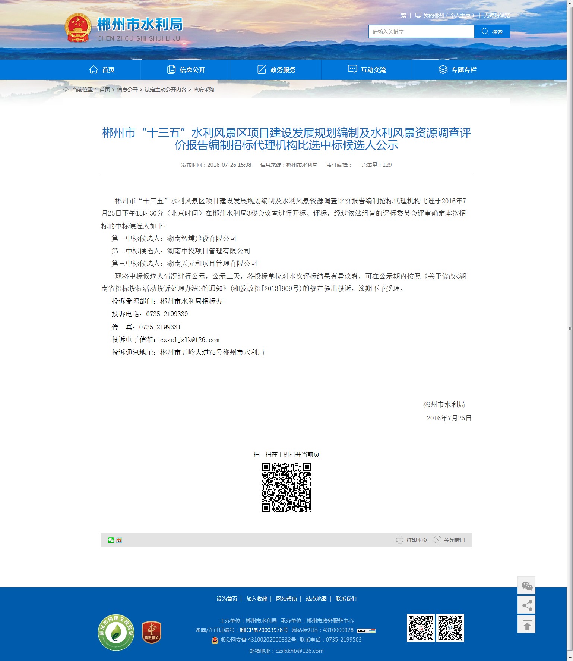Click the national emblem logo in header
Image resolution: width=573 pixels, height=661 pixels.
(78, 28)
